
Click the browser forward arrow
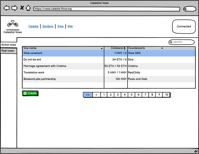14,8
